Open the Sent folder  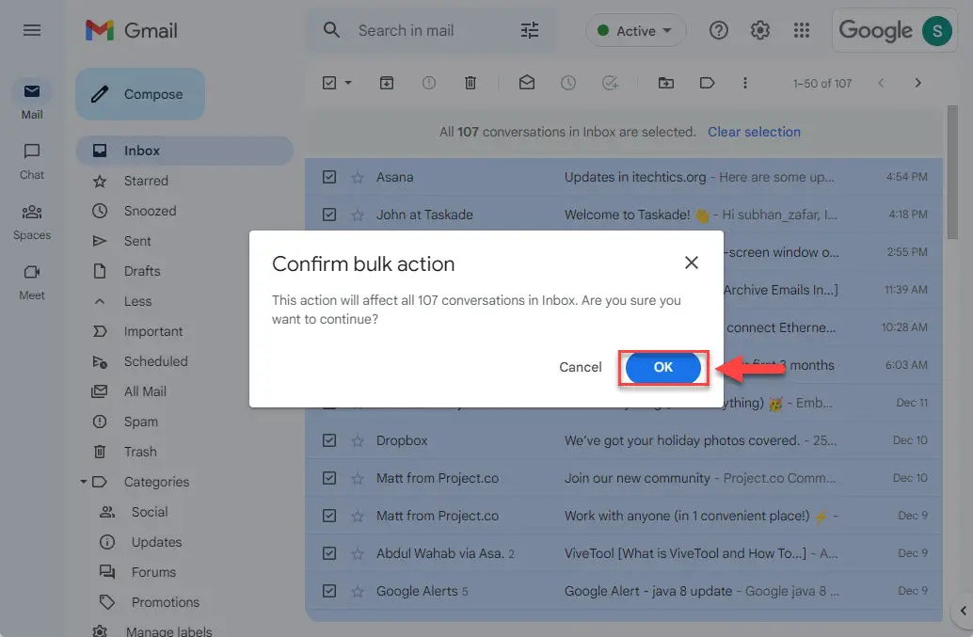pos(137,241)
